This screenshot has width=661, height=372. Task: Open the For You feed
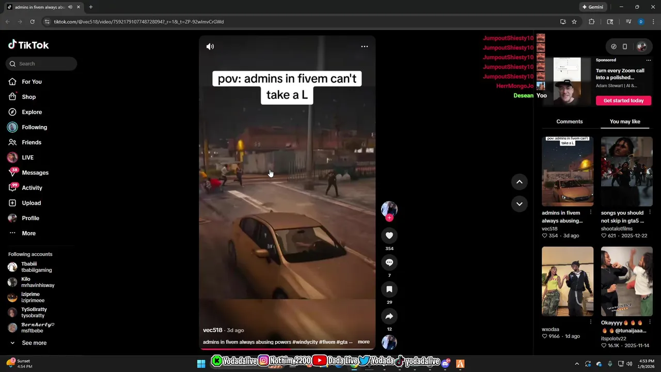(x=32, y=82)
